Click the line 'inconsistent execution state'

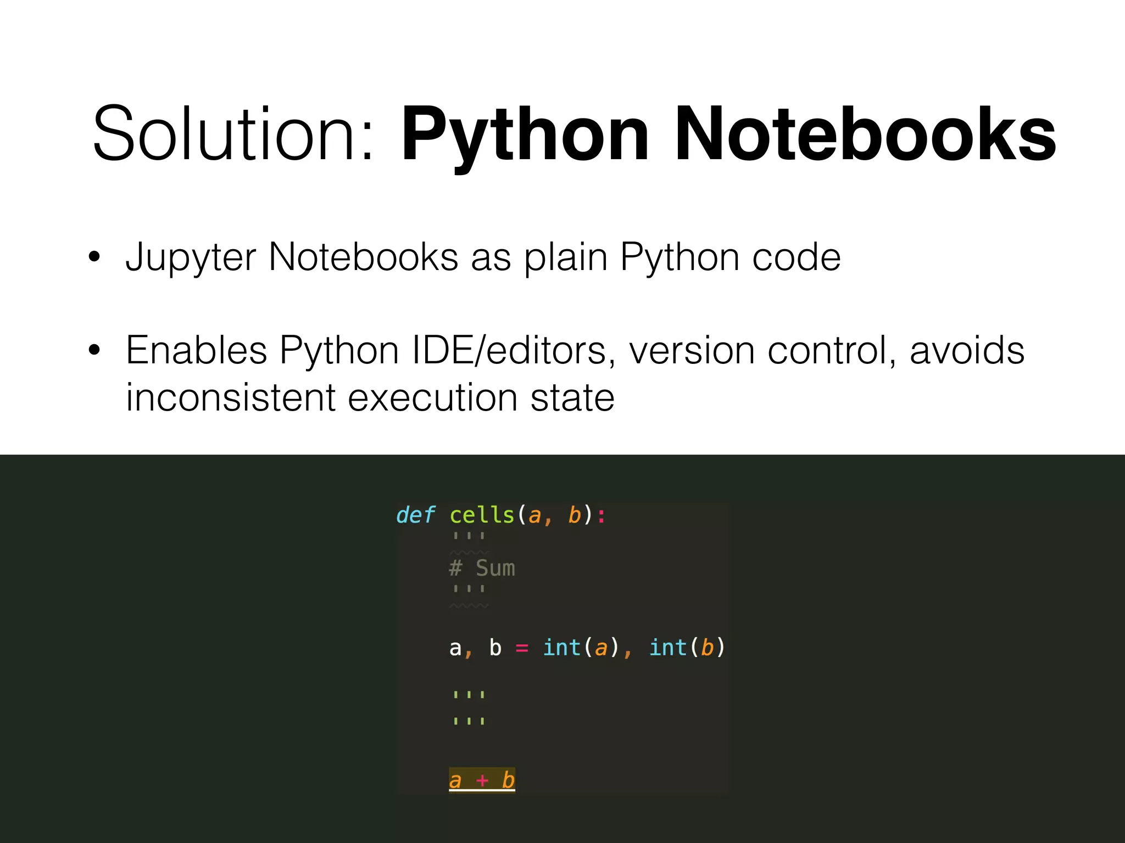pos(370,397)
